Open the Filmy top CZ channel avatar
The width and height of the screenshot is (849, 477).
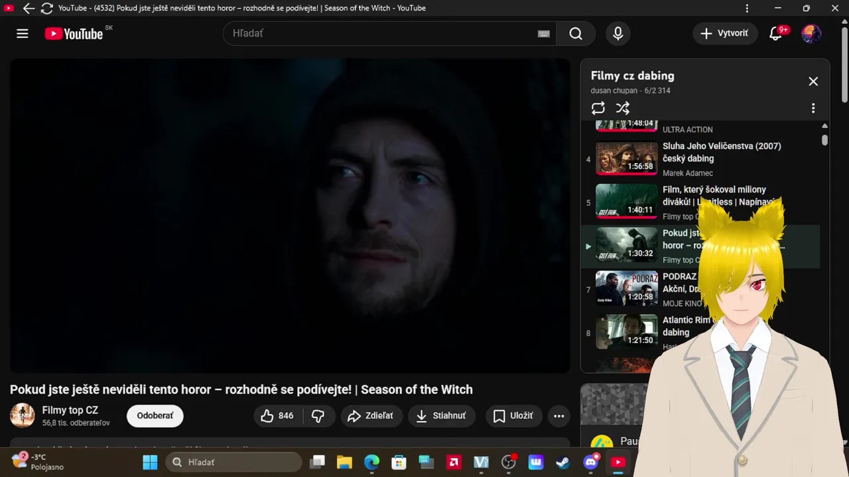tap(23, 416)
